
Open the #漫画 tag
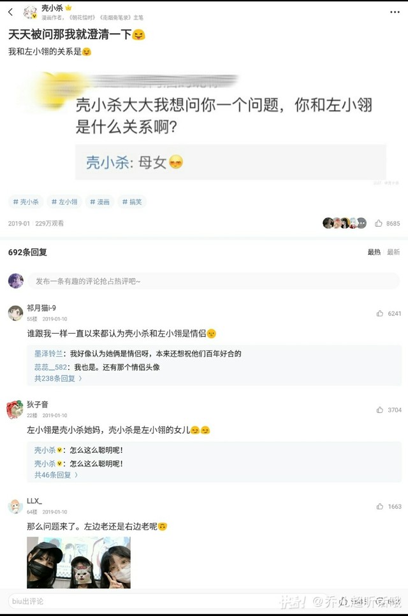point(100,202)
